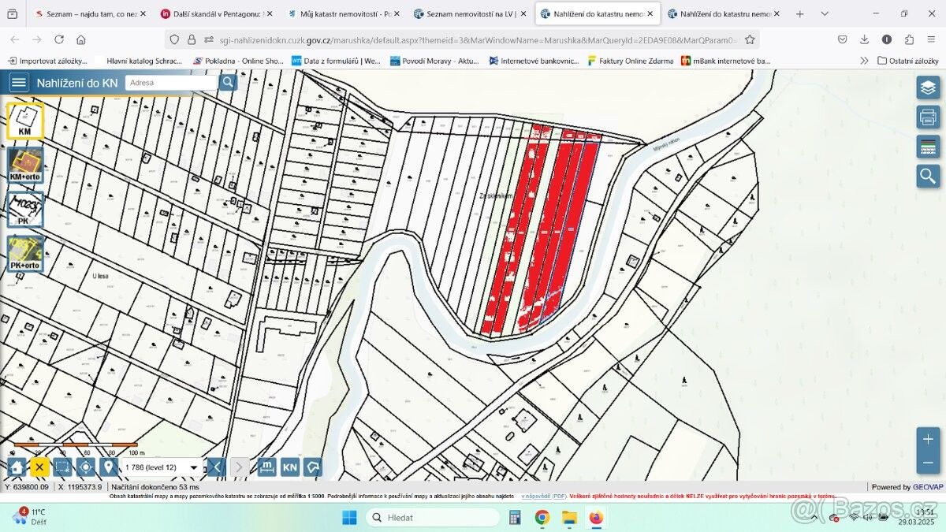
Task: Select the rectangle zoom selection tool
Action: pos(63,467)
